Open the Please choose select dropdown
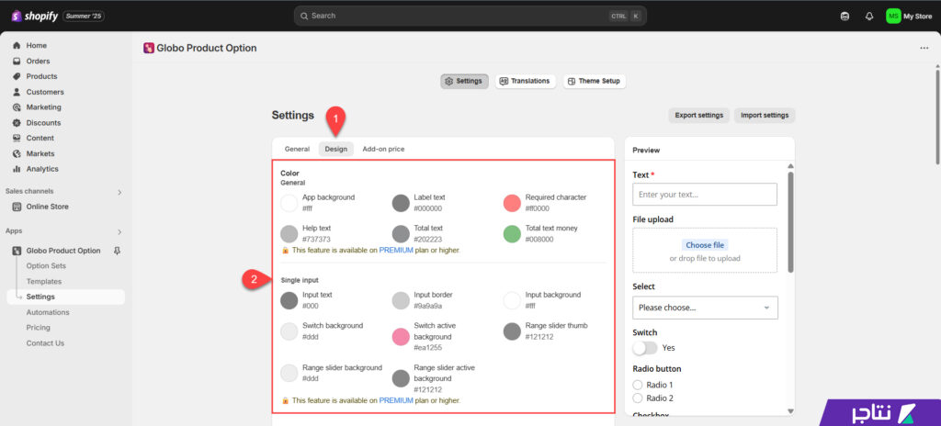Screen dimensions: 941x426 click(705, 308)
